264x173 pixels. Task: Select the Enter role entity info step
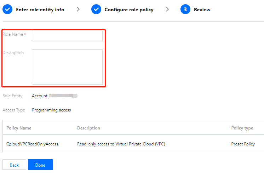click(40, 10)
